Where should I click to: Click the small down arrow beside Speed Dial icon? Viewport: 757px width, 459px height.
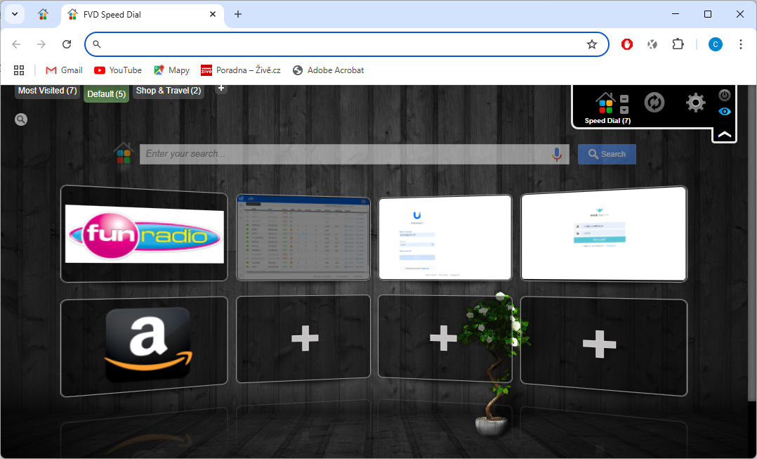[x=624, y=110]
